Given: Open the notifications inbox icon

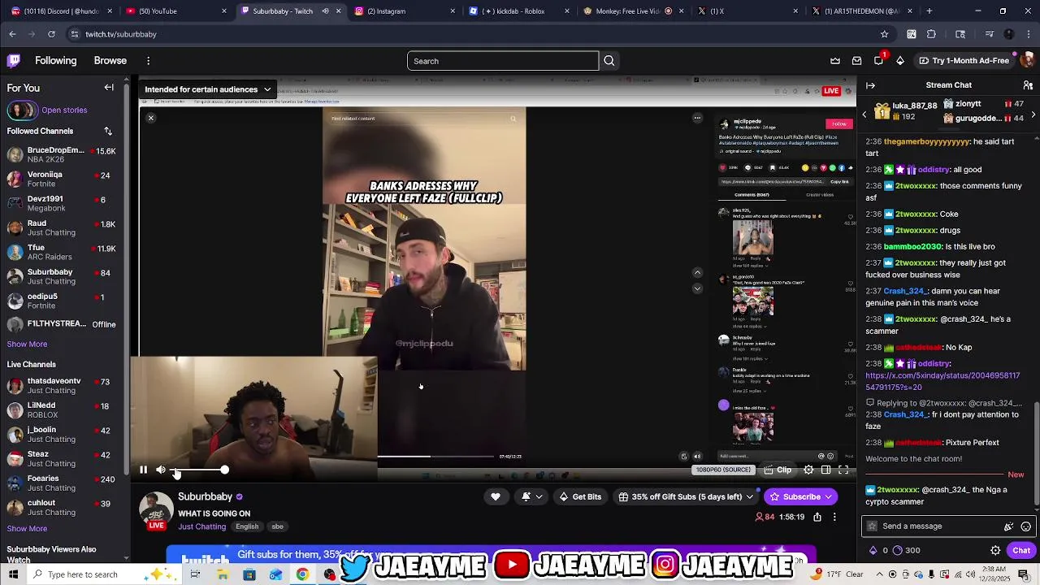Looking at the screenshot, I should tap(856, 61).
